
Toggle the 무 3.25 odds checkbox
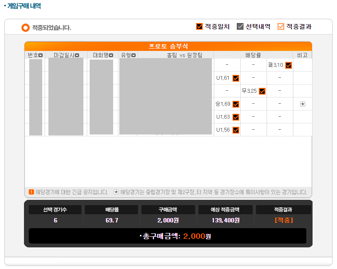click(x=262, y=91)
